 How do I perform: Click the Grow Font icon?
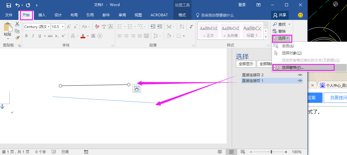pyautogui.click(x=69, y=27)
